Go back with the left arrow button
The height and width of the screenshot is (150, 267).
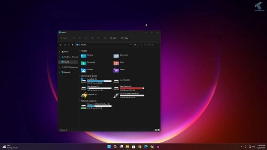tap(60, 45)
